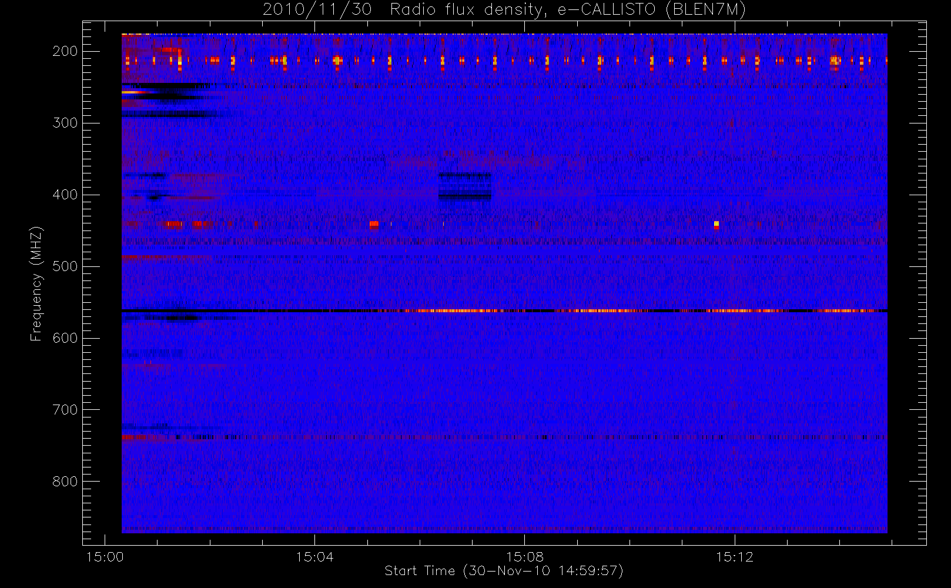951x588 pixels.
Task: Click the plot title "Radio flux density, e-CALLISTO (BLEN7M)"
Action: point(568,10)
